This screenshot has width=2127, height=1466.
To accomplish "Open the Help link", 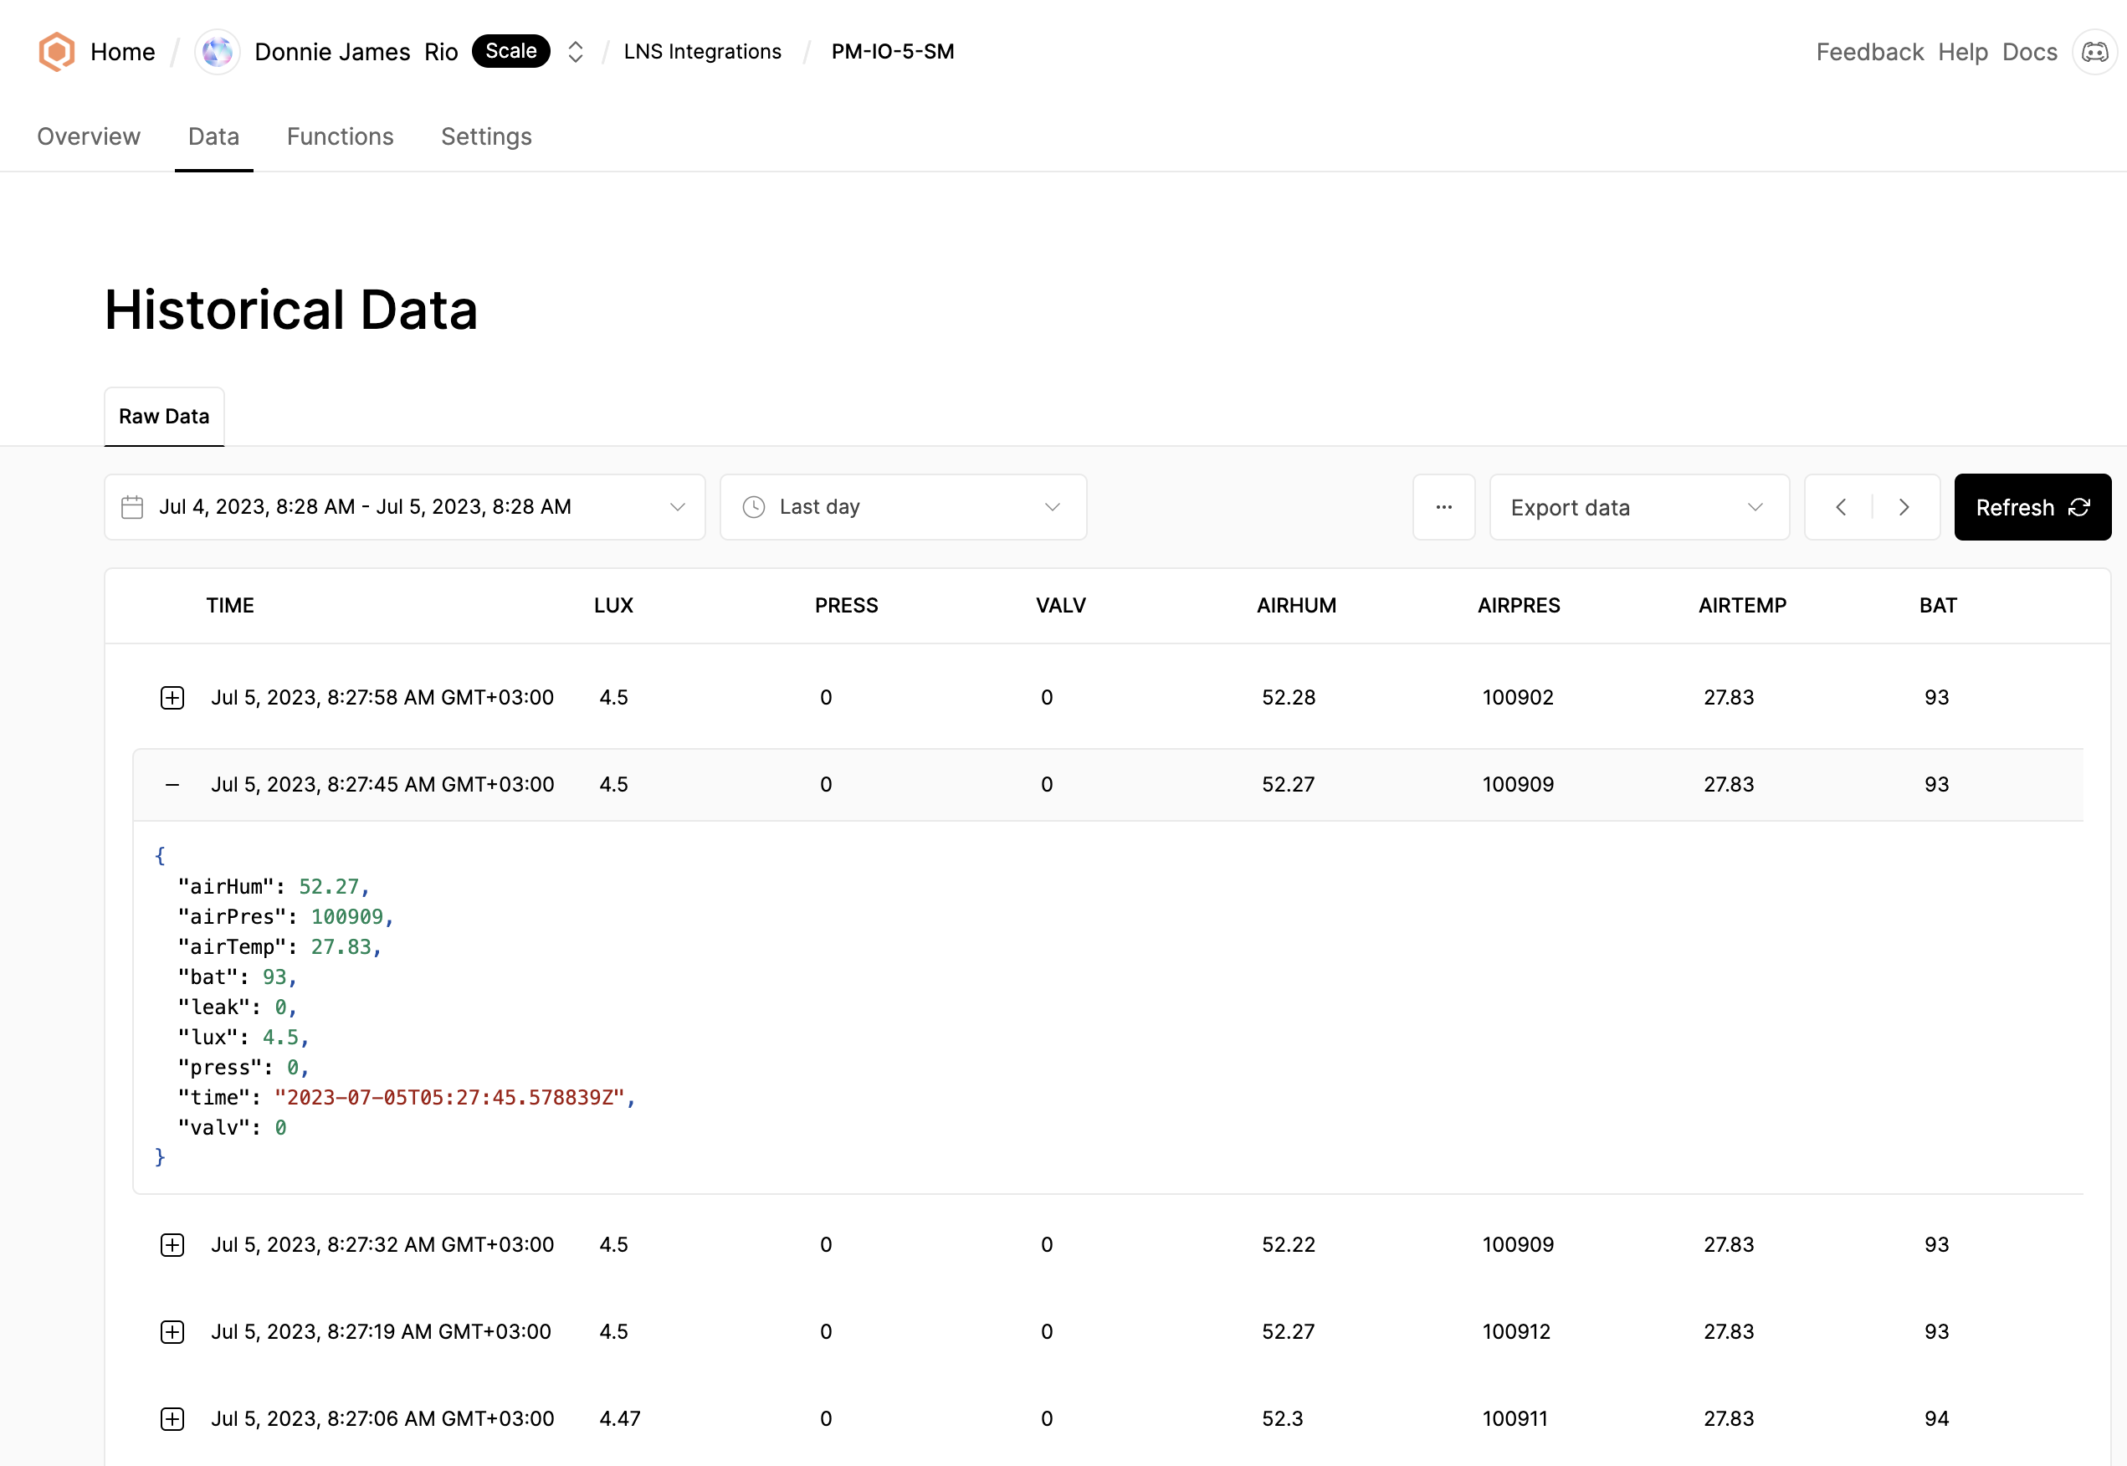I will coord(1963,51).
